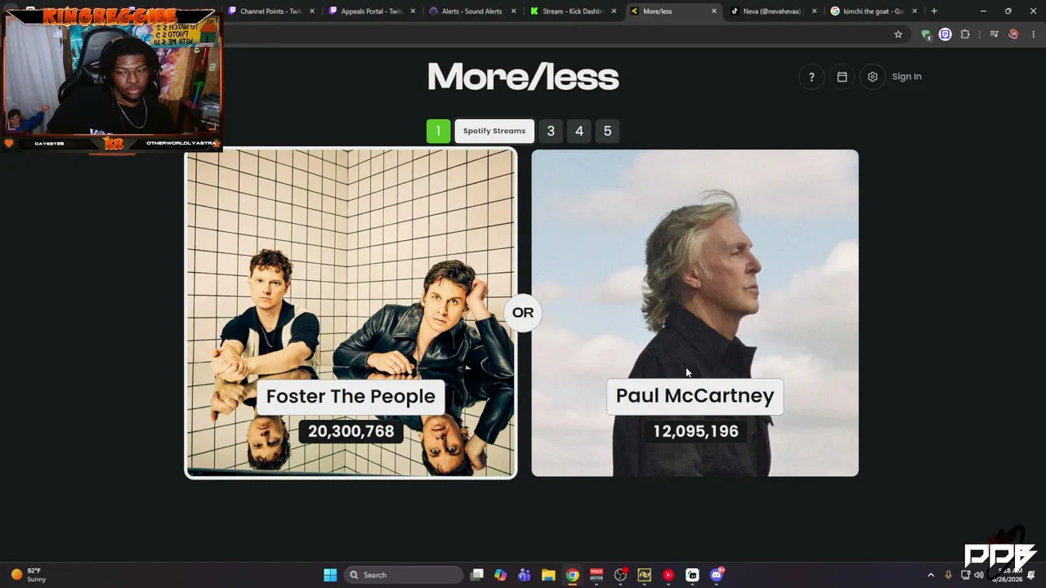Close the Appeals Portal browser tab
This screenshot has height=588, width=1046.
click(413, 11)
